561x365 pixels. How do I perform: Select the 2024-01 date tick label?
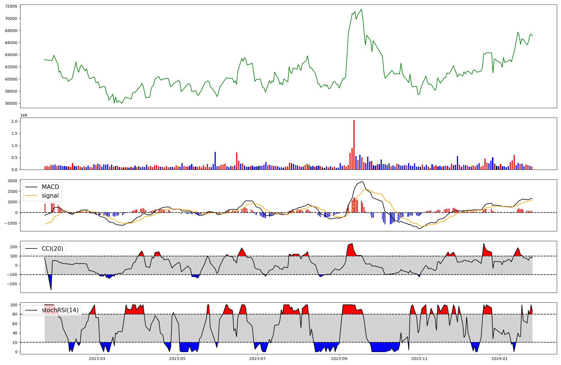[x=500, y=359]
